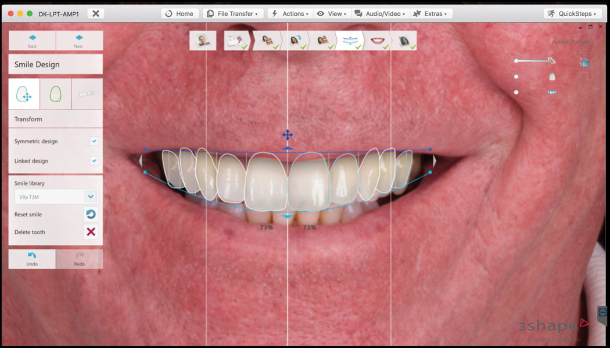Screen dimensions: 610x348
Task: Open the patient portrait photo workflow step
Action: tap(203, 41)
